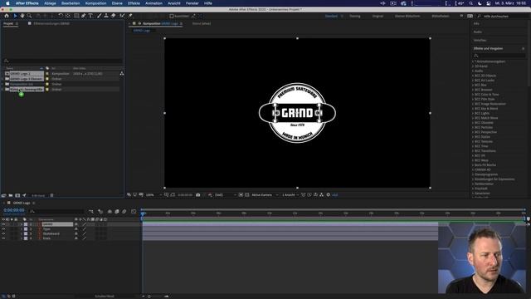Viewport: 531px width, 299px height.
Task: Click the Motion Blur icon in timeline header
Action: pos(124,211)
